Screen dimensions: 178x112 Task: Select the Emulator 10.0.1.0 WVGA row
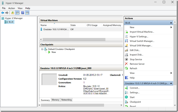[81, 29]
